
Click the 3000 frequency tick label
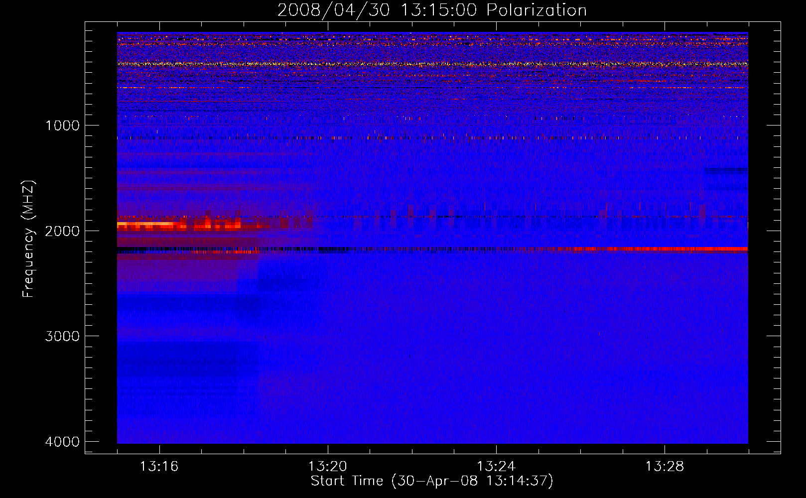pos(62,336)
